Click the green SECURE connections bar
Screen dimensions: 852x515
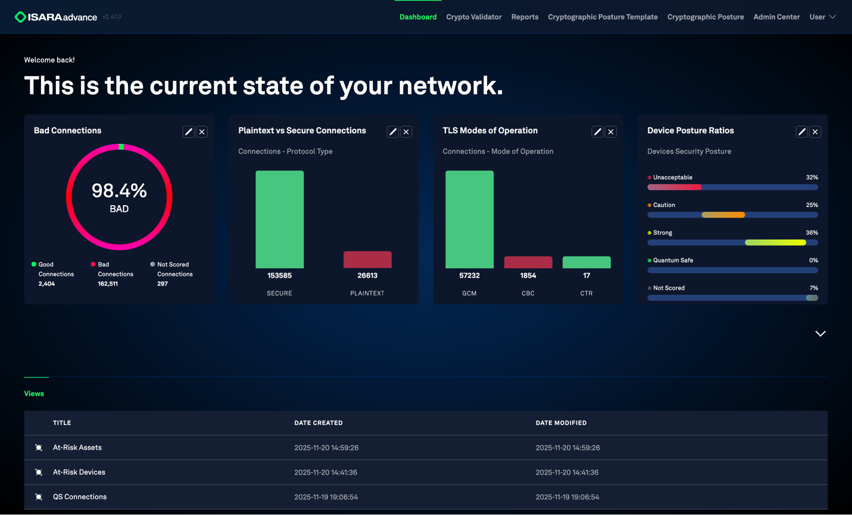279,219
